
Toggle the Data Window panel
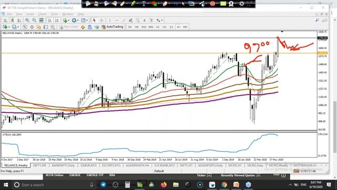coord(32,27)
